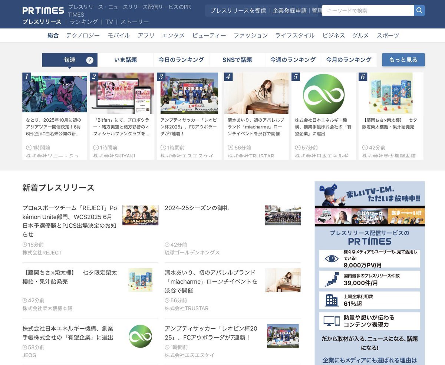
Task: Open Bitfan プロボウラー headline in ranking
Action: [122, 127]
